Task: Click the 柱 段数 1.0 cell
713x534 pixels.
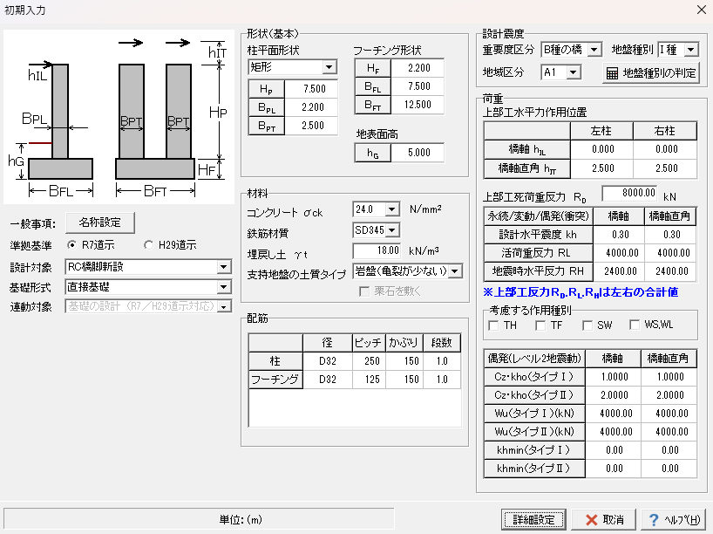Action: coord(442,361)
